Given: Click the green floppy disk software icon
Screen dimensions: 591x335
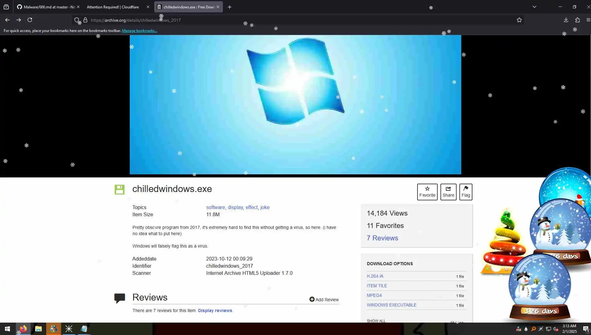Looking at the screenshot, I should tap(120, 190).
